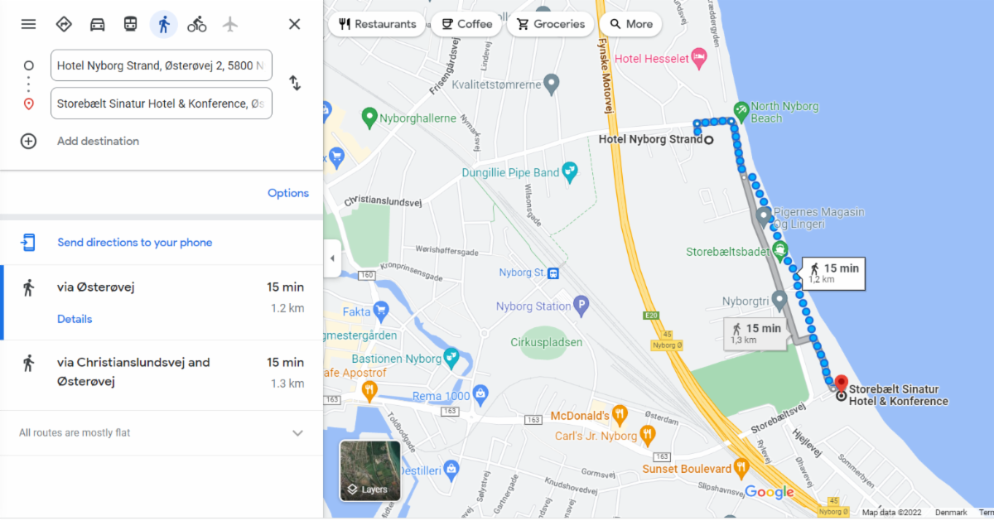Open route Options link
This screenshot has height=521, width=994.
point(288,193)
